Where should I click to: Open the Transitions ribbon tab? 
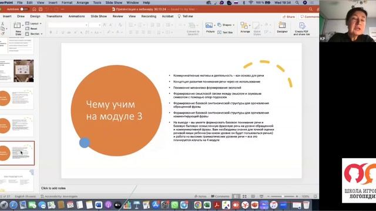pos(54,16)
